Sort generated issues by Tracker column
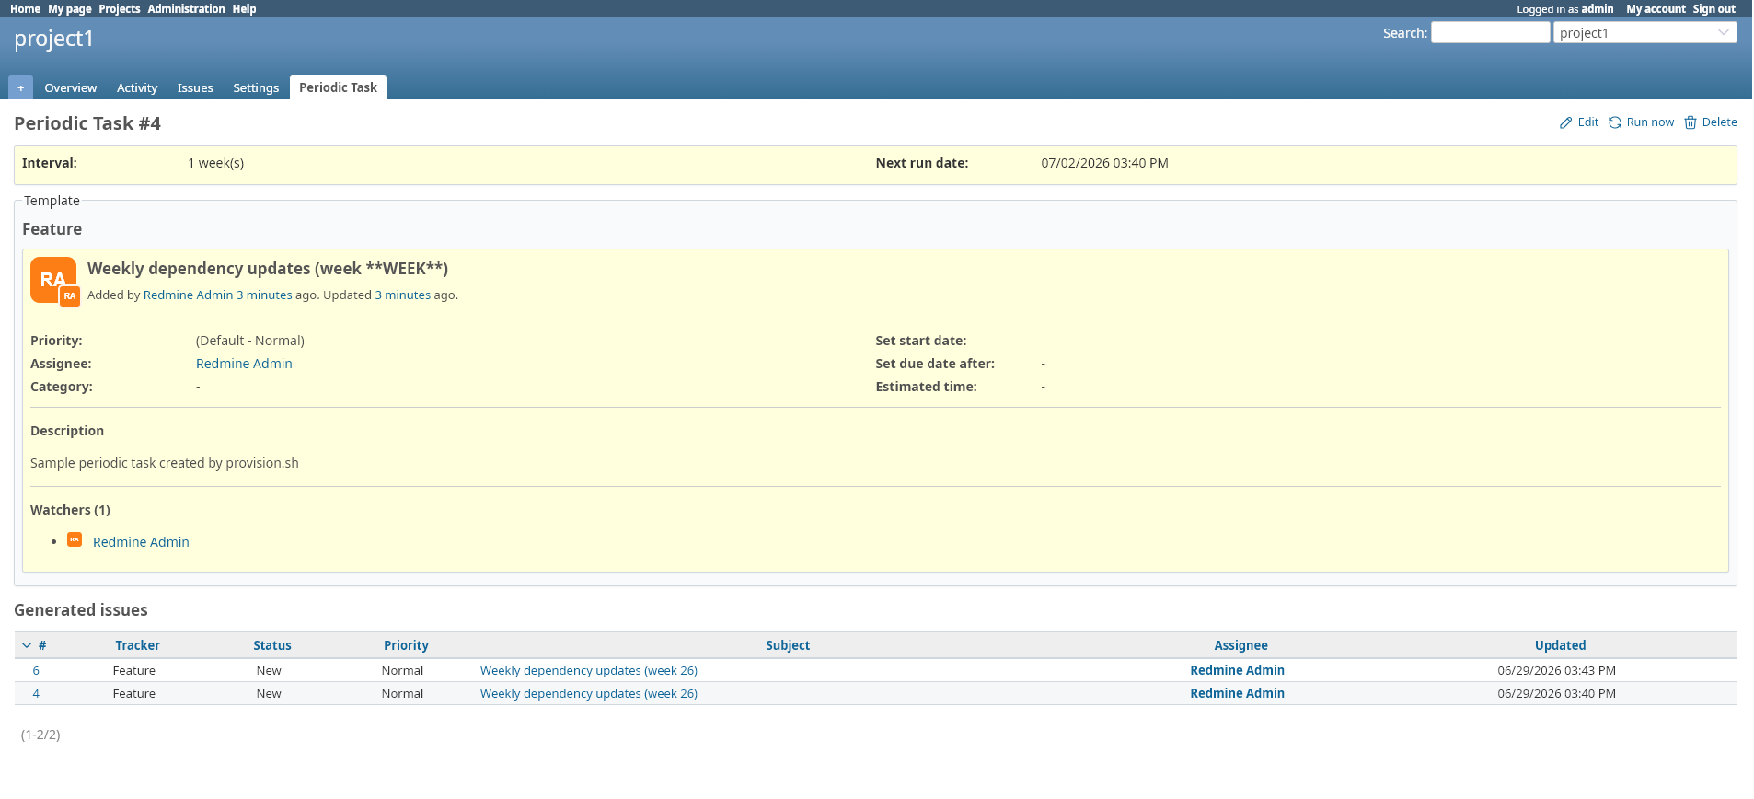The width and height of the screenshot is (1754, 799). (x=137, y=645)
